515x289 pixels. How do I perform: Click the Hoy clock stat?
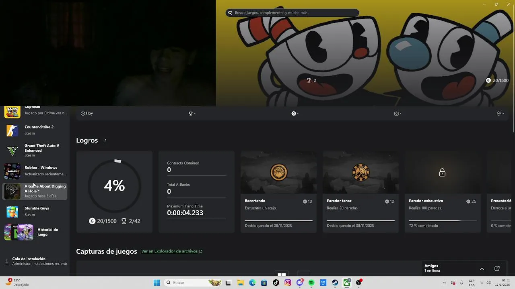coord(87,114)
